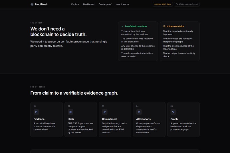Open How it works nav link
230x153 pixels.
click(x=122, y=4)
